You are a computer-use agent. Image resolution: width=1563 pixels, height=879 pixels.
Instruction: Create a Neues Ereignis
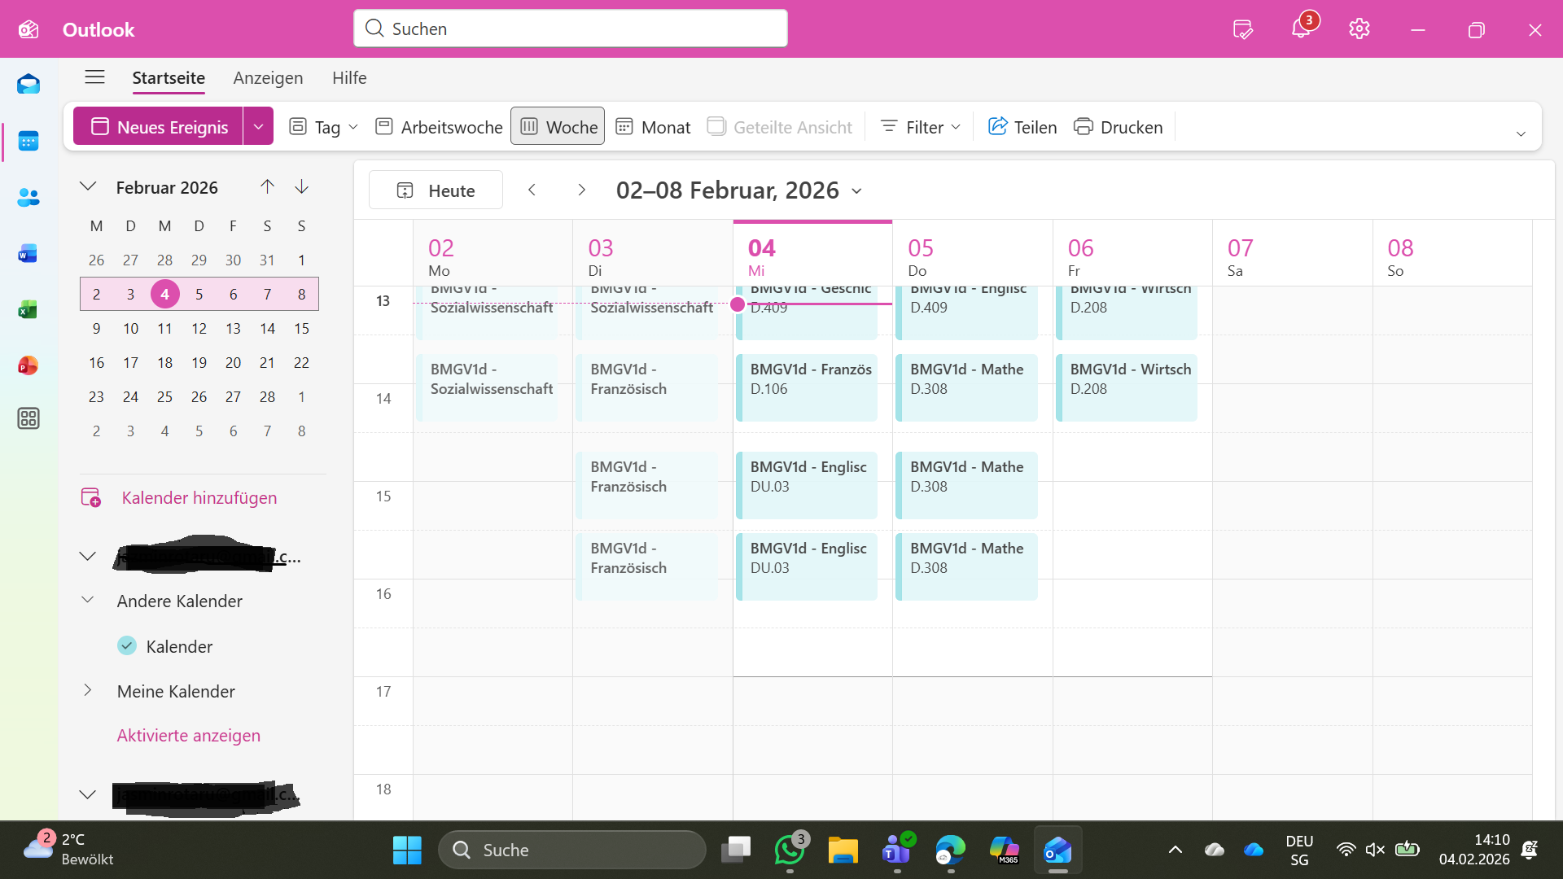pos(159,126)
